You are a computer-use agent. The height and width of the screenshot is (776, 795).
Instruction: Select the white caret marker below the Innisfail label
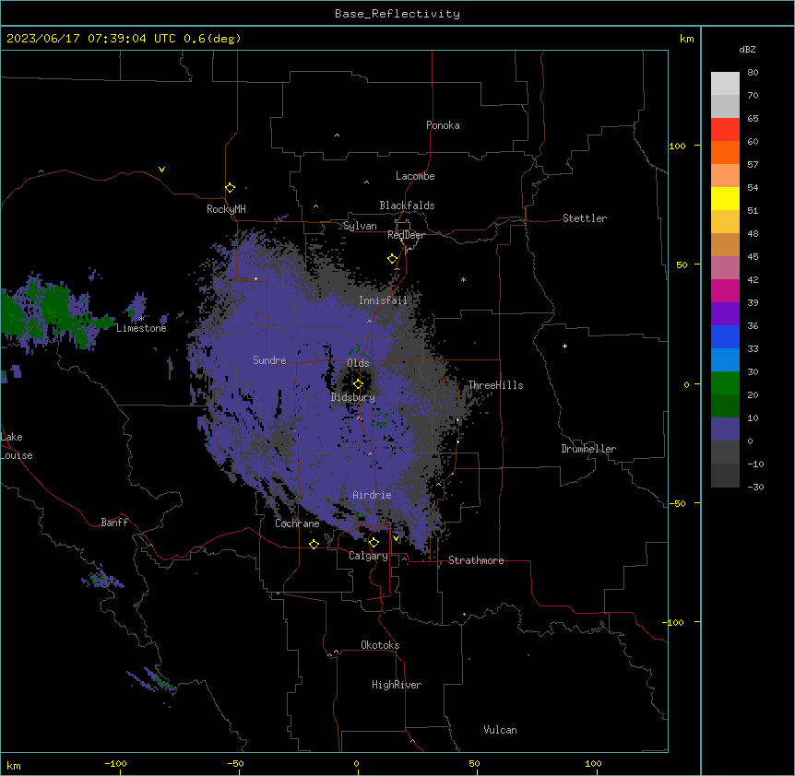point(369,321)
